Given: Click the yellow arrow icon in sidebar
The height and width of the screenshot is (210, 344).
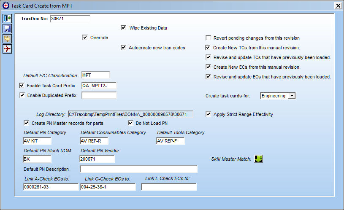Looking at the screenshot, I should (x=7, y=39).
